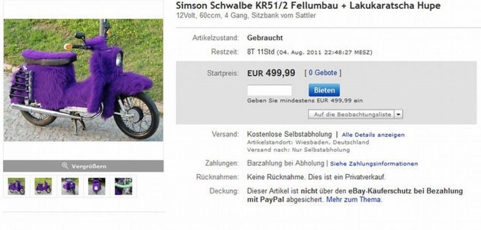Select the fourth thumbnail showing rear view
Image resolution: width=481 pixels, height=230 pixels.
[96, 186]
